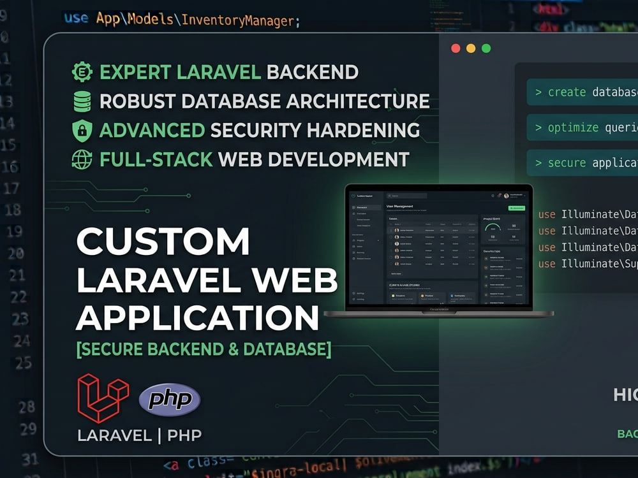Click the red Laravel logo
The height and width of the screenshot is (478, 638).
coord(103,398)
